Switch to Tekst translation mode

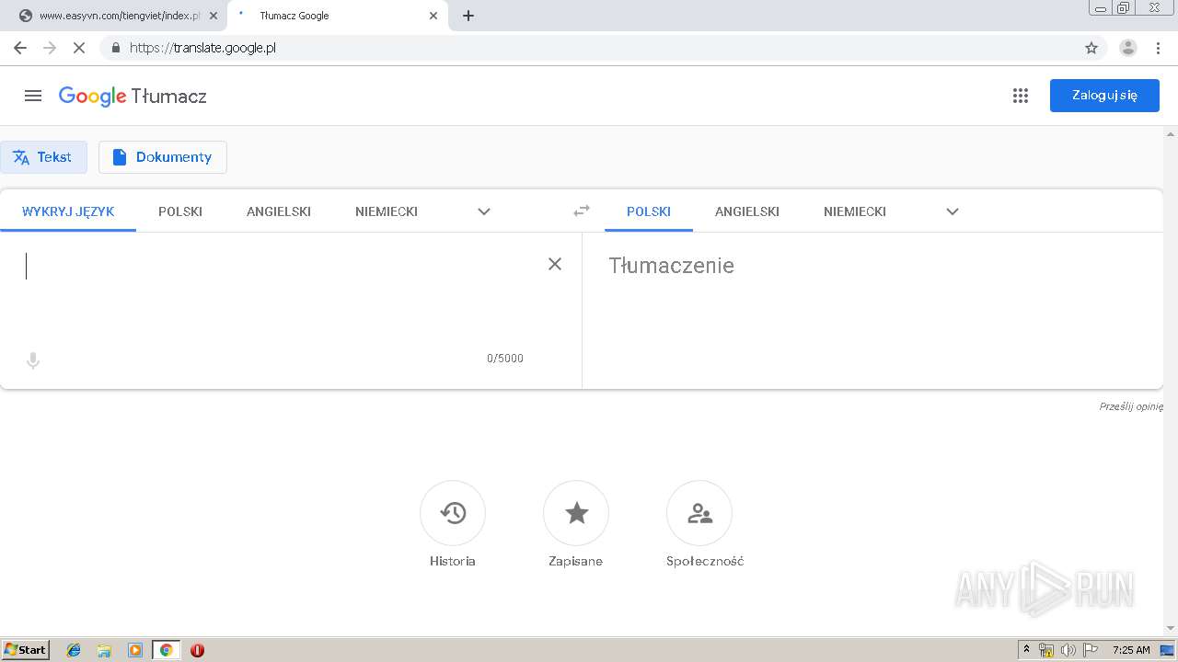click(x=43, y=157)
